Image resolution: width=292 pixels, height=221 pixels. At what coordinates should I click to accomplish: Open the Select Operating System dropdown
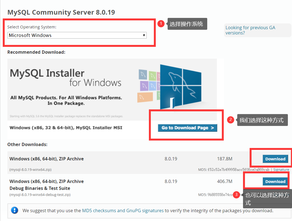[x=77, y=35]
